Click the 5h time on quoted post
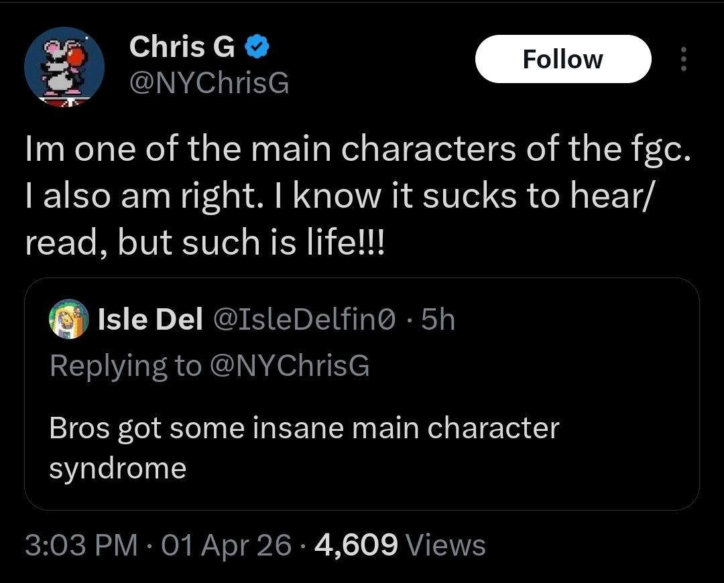 pos(438,319)
